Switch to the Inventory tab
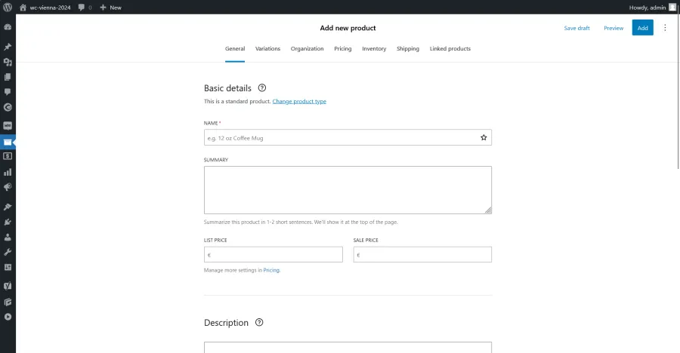 coord(374,48)
